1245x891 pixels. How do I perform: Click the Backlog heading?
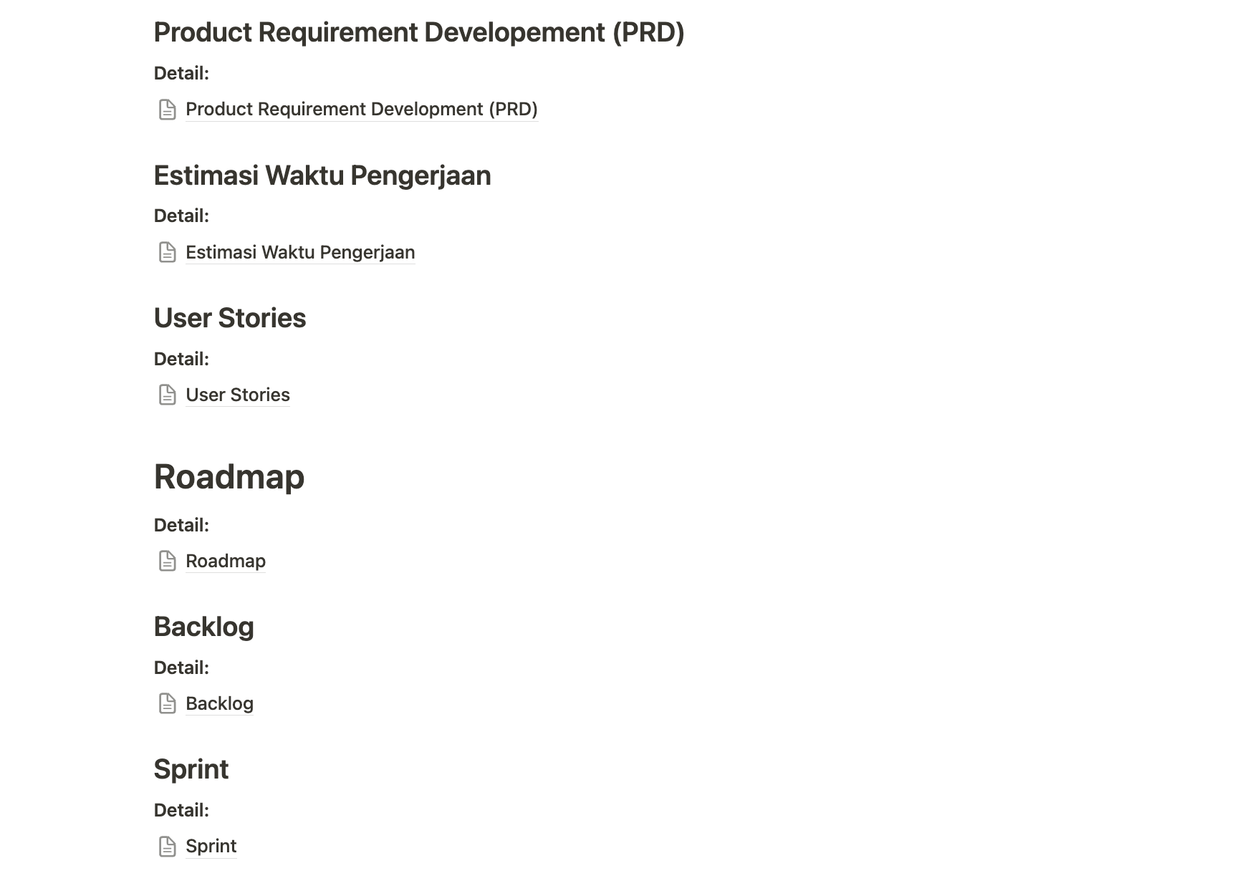pyautogui.click(x=204, y=627)
